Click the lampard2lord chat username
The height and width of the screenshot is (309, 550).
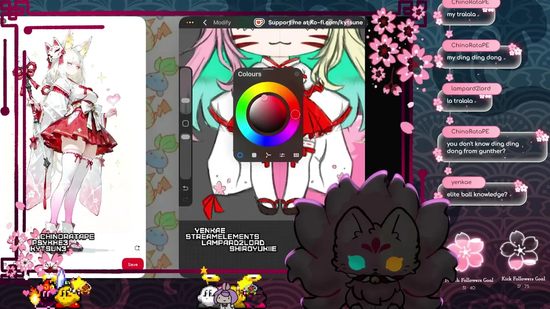[471, 88]
